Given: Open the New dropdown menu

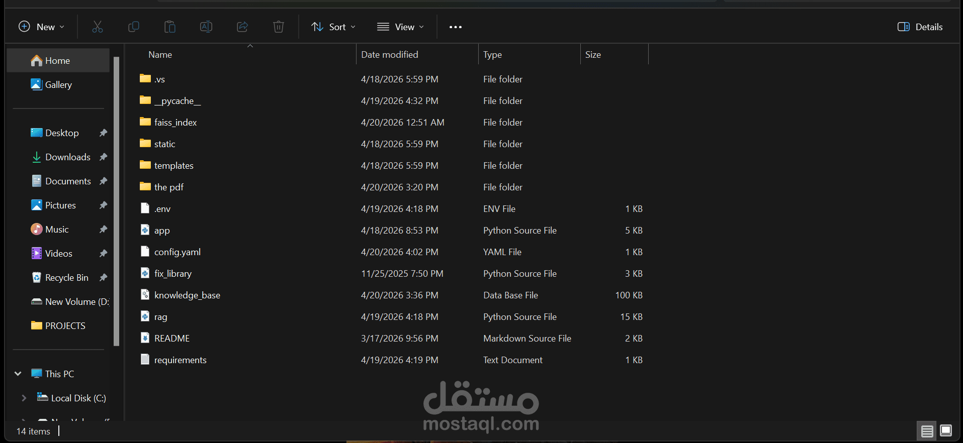Looking at the screenshot, I should pos(41,27).
